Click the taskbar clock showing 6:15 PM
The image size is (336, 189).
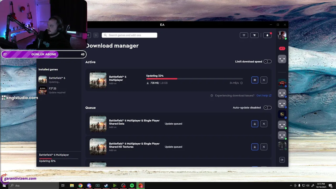tap(321, 186)
